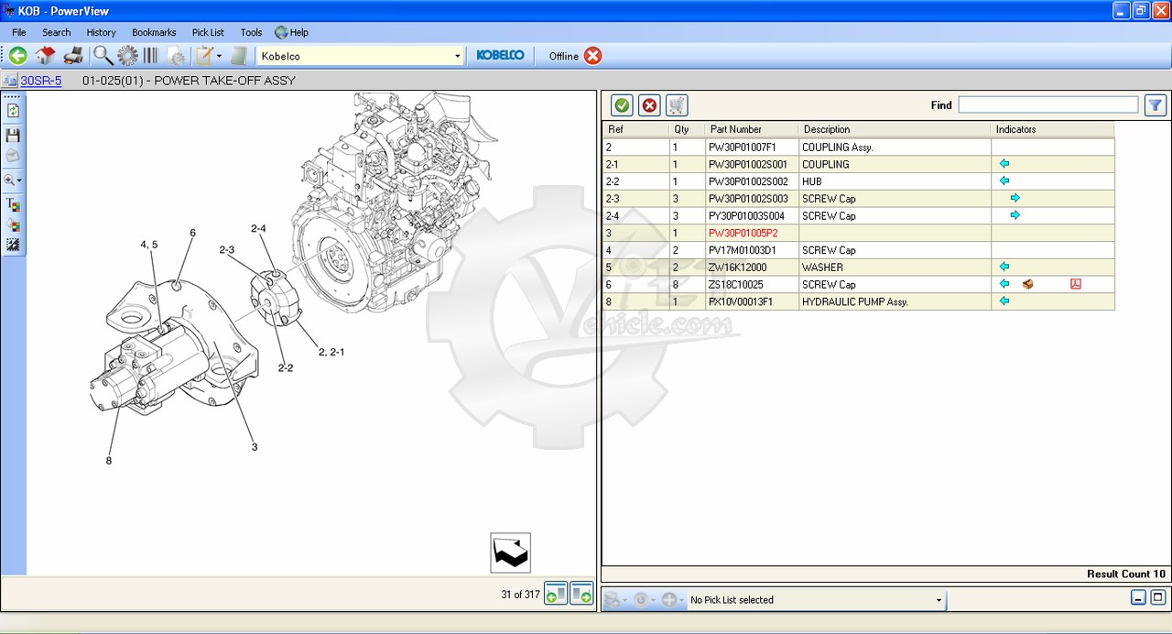Open the File menu

19,32
